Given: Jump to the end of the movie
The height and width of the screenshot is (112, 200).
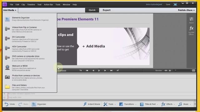Looking at the screenshot, I should (x=118, y=71).
